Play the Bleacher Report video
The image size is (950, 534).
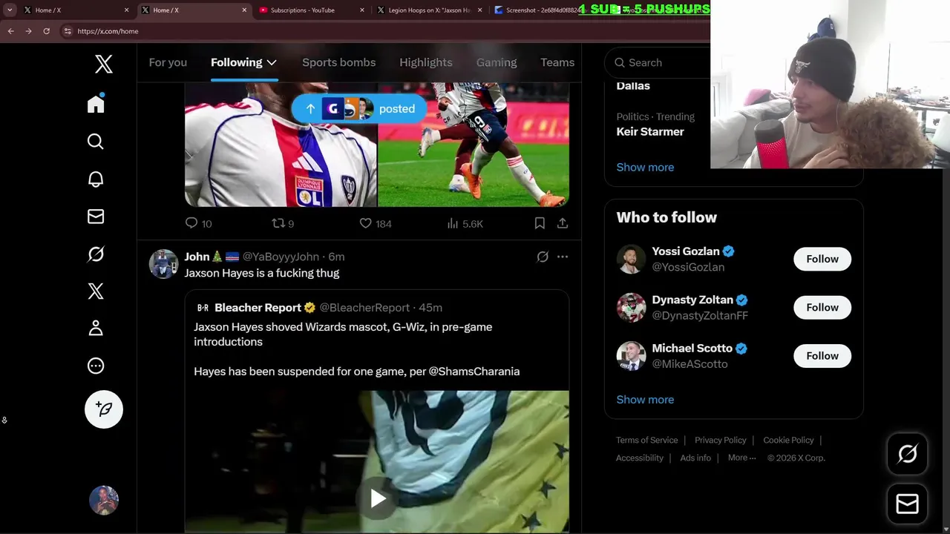tap(377, 498)
